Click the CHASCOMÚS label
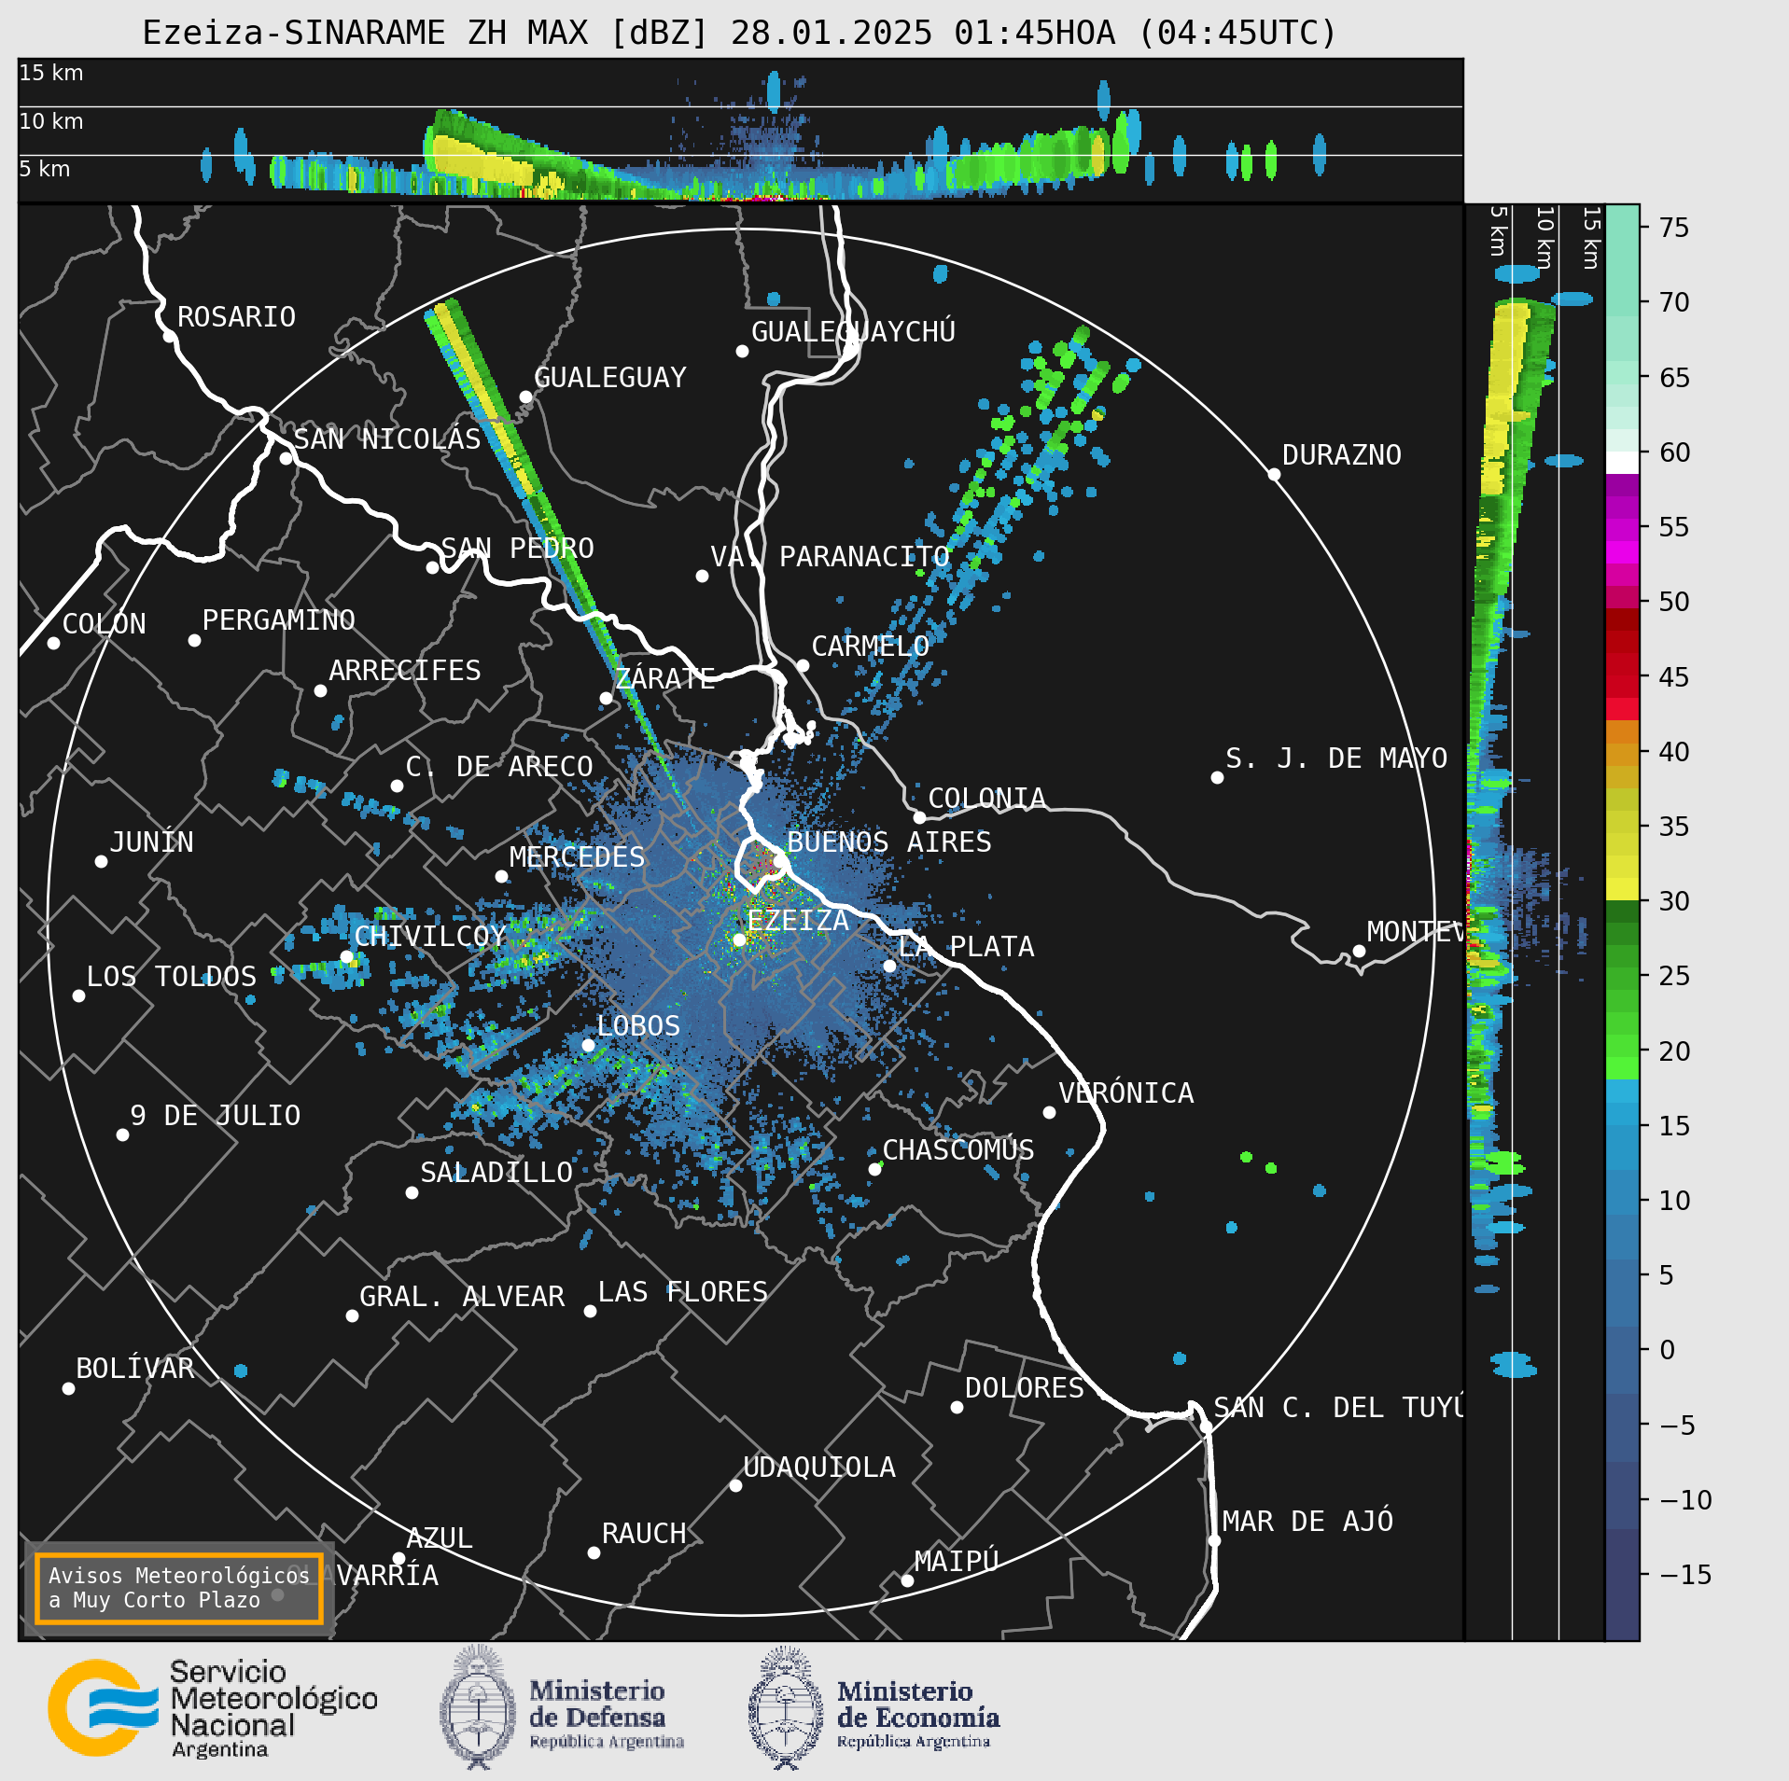 [958, 1149]
